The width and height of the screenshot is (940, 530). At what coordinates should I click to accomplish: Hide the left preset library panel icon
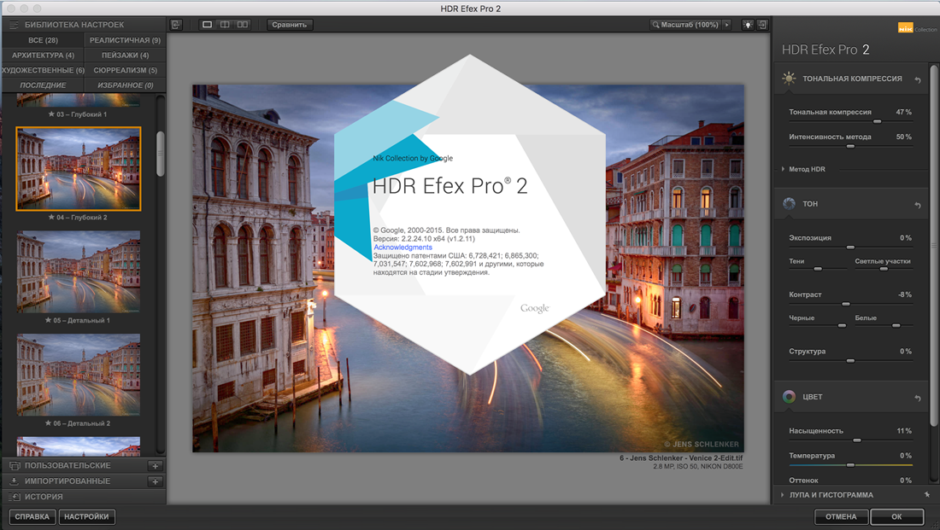click(176, 25)
